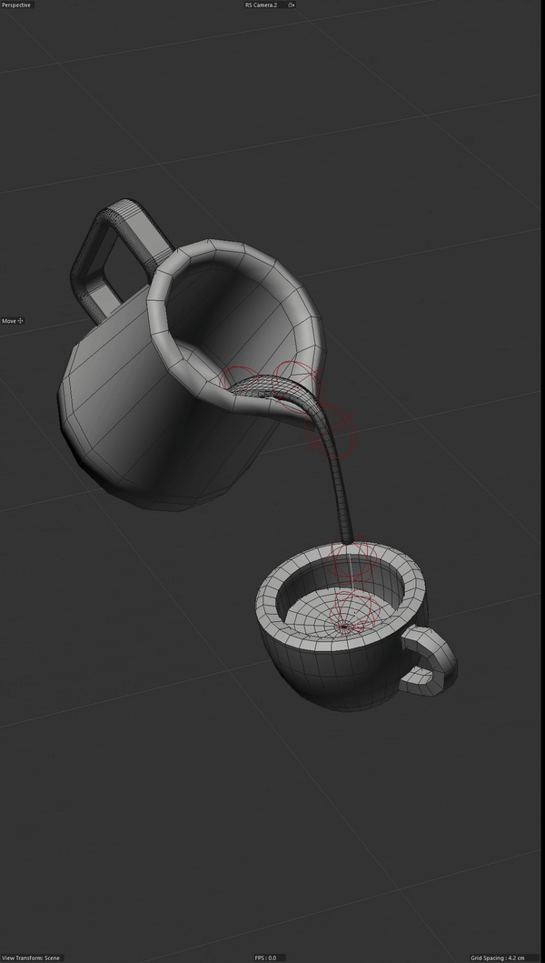Click the Move crosshair arrows icon

[21, 321]
